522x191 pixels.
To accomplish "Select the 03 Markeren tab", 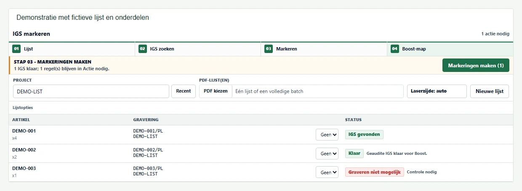I will (324, 49).
